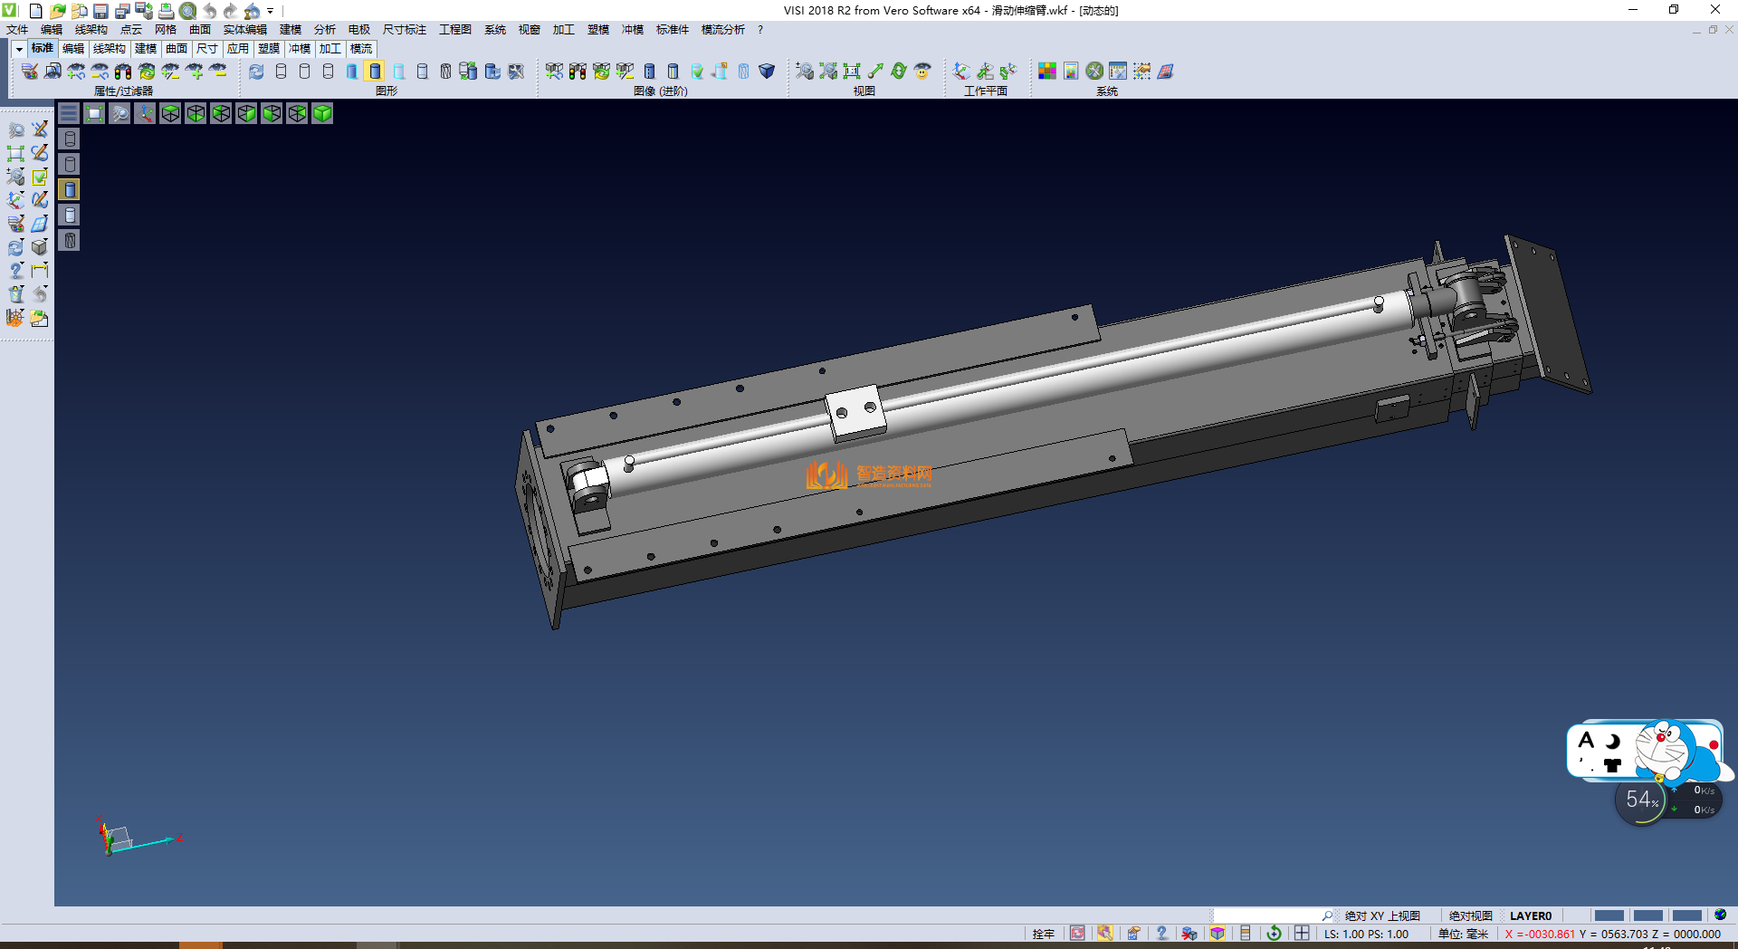Select the color palette grid icon
Screen dimensions: 1738x949
click(1047, 71)
